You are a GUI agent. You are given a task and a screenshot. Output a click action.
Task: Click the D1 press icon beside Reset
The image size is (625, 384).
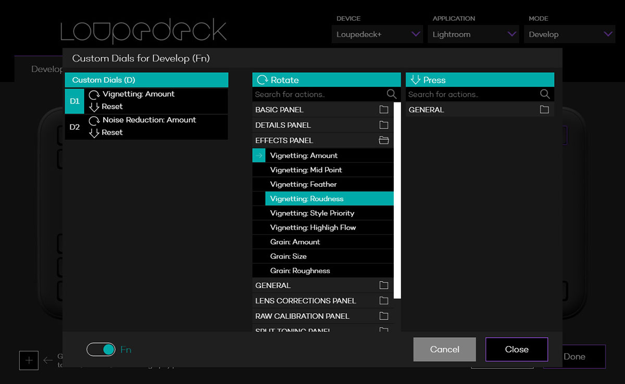click(x=94, y=107)
